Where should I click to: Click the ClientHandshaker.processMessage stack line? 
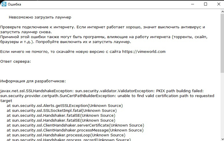point(75,130)
